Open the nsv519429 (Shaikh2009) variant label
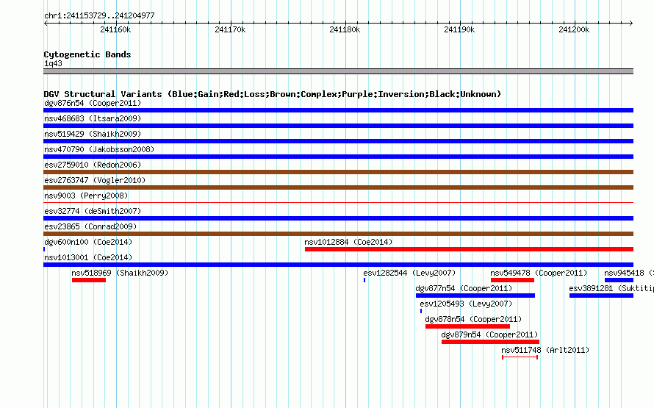This screenshot has height=408, width=654. [x=93, y=134]
